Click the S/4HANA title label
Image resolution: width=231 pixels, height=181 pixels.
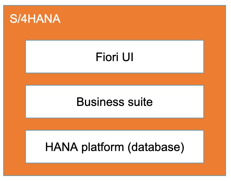[35, 19]
